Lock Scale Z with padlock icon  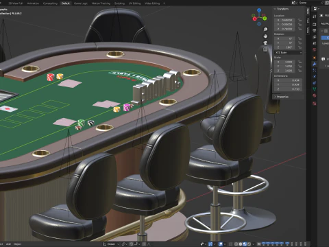300,71
